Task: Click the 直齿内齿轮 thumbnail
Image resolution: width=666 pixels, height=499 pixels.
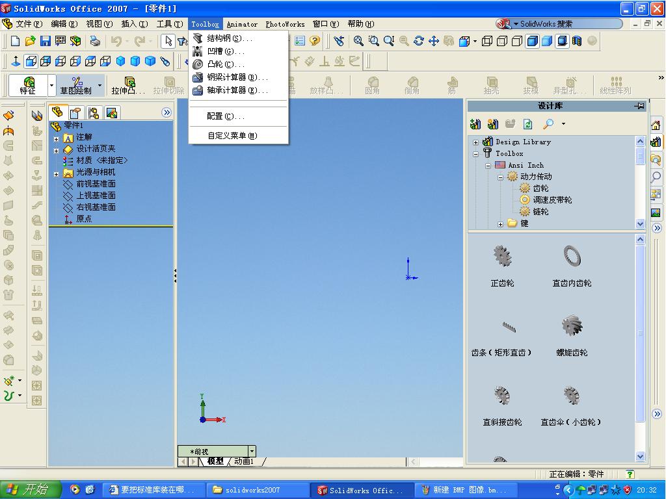Action: (x=572, y=256)
